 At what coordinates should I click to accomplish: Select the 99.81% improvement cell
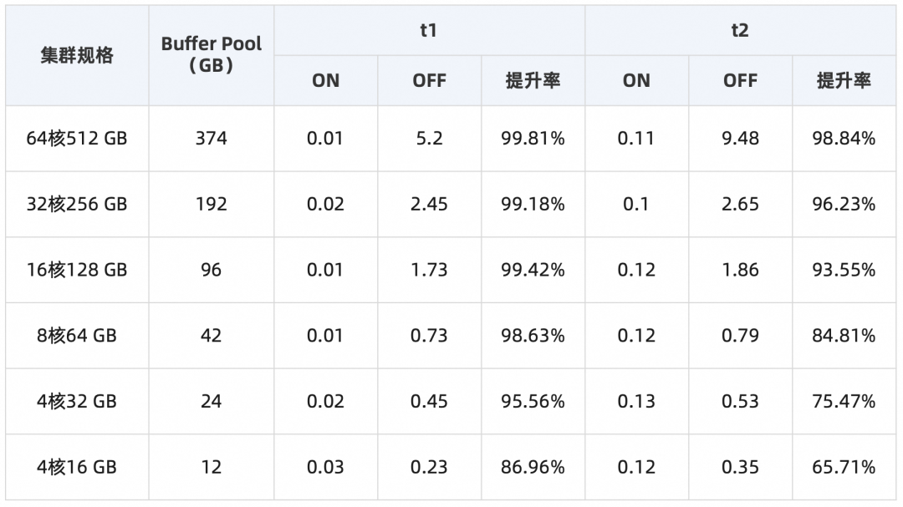click(x=533, y=138)
